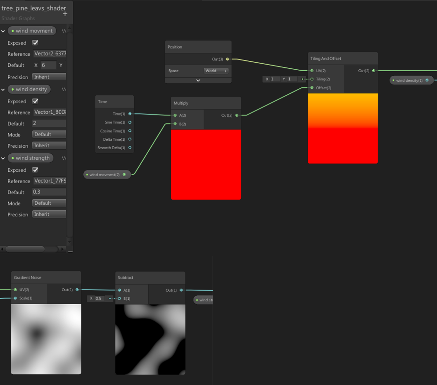The width and height of the screenshot is (437, 385).
Task: Click Gradient Noise Out(1) output port
Action: [x=77, y=290]
